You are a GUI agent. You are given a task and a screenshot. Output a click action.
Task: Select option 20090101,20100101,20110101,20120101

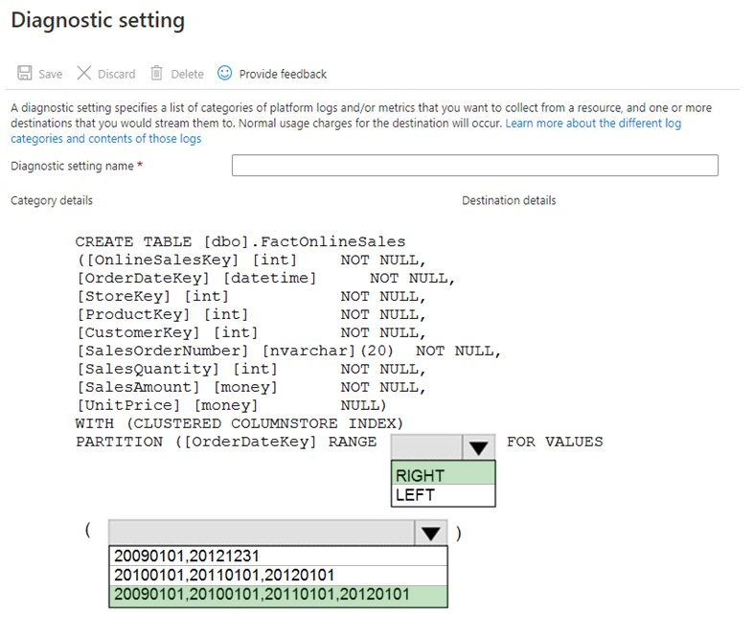click(x=278, y=596)
